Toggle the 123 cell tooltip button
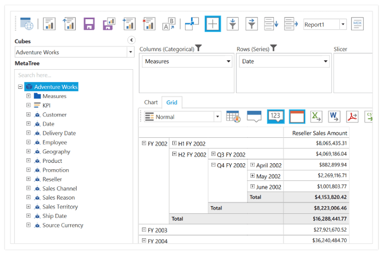The width and height of the screenshot is (383, 256). 276,117
